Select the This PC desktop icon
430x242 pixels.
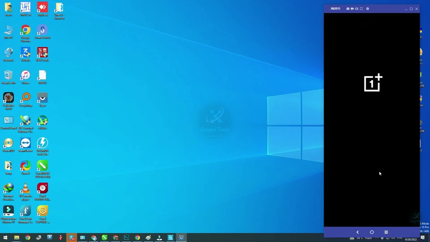[8, 32]
